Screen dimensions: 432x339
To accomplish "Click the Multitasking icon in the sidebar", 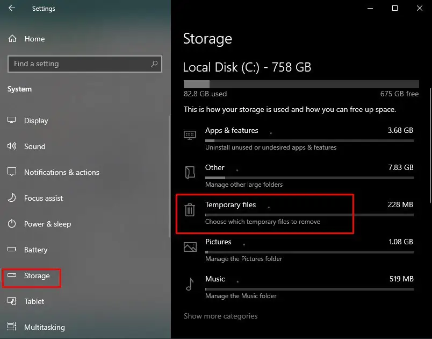I will click(12, 327).
